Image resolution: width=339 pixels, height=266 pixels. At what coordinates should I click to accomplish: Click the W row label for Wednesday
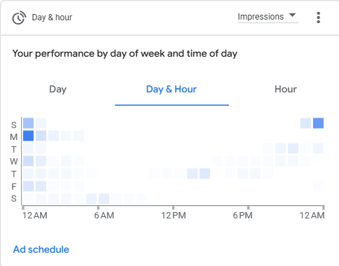click(x=14, y=161)
